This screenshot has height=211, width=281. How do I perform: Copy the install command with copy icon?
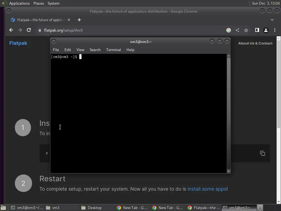(x=262, y=153)
